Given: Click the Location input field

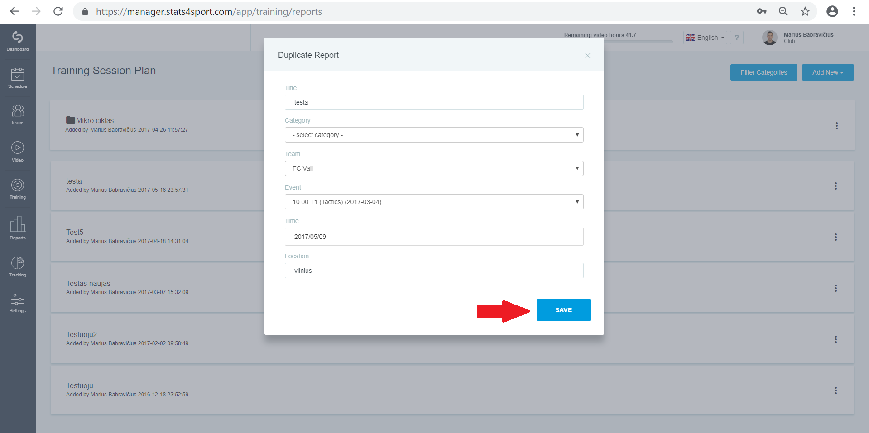Looking at the screenshot, I should pos(434,271).
